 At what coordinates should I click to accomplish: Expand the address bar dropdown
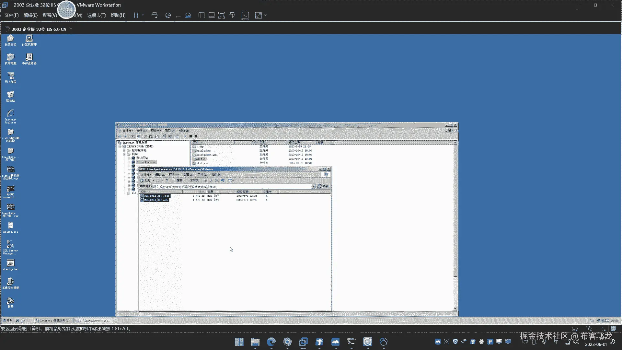pyautogui.click(x=313, y=186)
